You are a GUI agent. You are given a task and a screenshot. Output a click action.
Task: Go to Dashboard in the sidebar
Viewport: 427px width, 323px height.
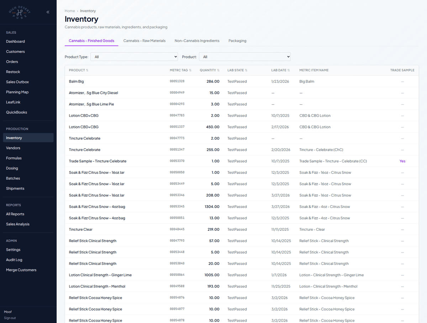tap(15, 41)
